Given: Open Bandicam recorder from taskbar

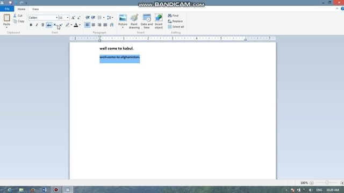Looking at the screenshot, I should click(56, 190).
